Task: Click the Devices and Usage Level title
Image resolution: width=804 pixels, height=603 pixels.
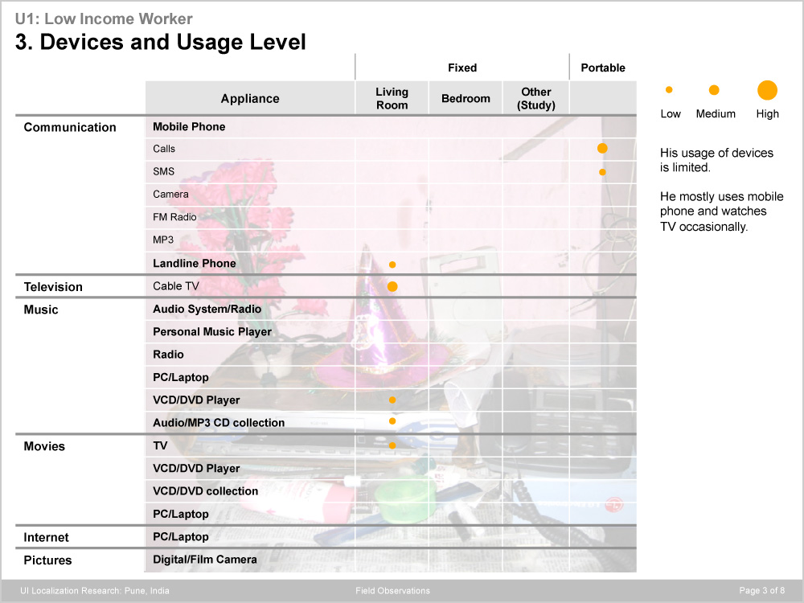Action: coord(161,42)
